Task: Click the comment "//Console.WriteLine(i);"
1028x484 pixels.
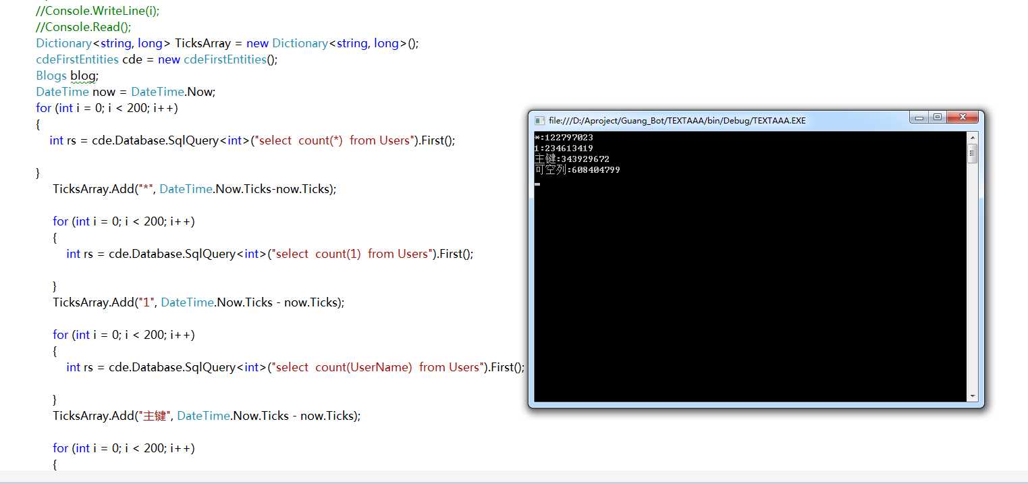Action: pyautogui.click(x=98, y=11)
